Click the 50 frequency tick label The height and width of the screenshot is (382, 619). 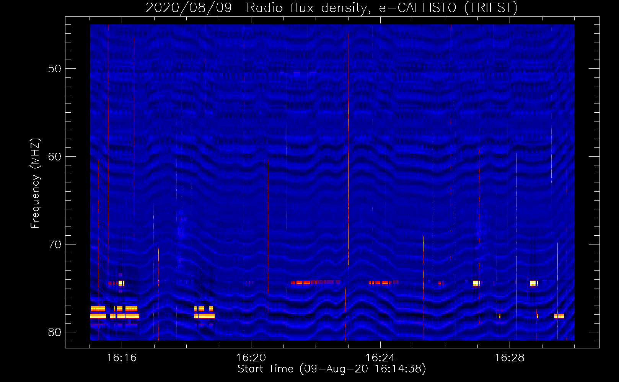55,69
